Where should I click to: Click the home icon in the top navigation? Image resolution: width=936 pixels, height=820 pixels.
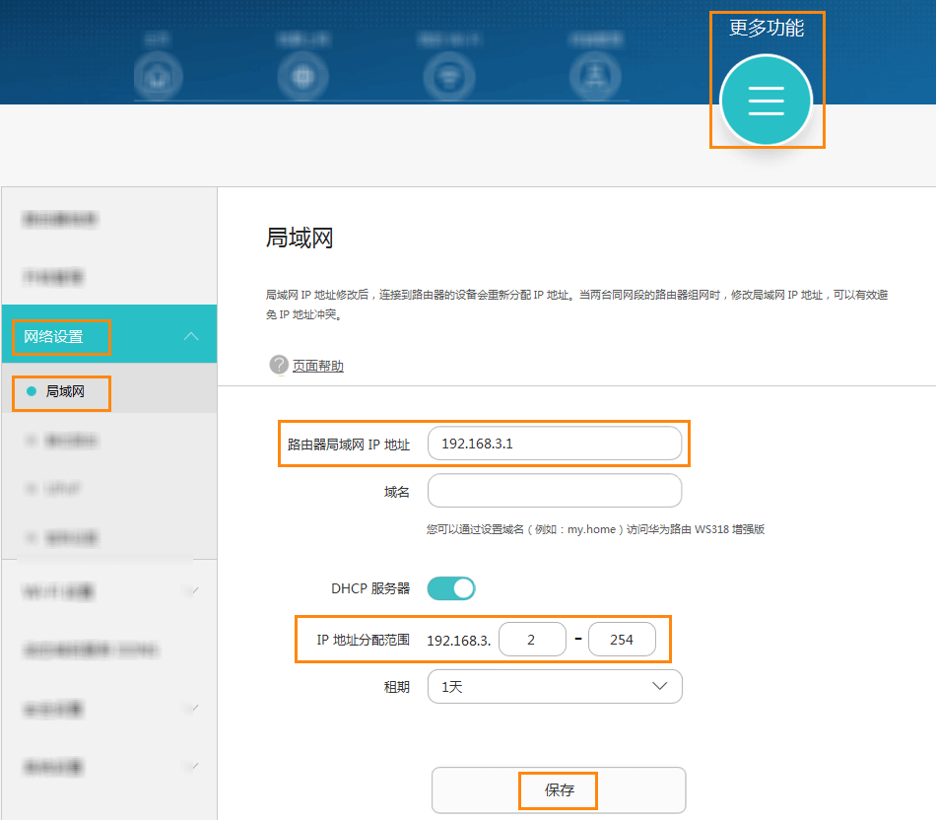pyautogui.click(x=158, y=75)
